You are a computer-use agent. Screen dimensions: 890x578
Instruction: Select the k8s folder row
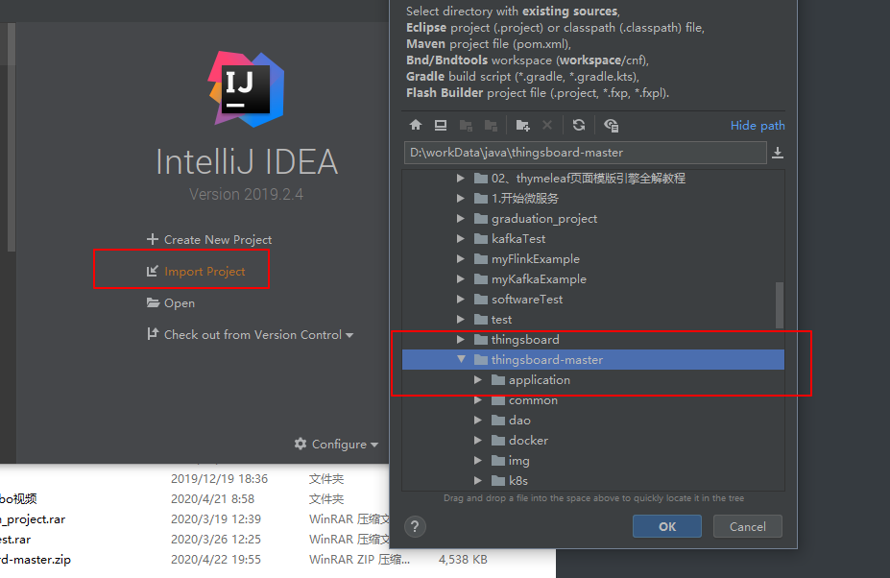pos(593,480)
